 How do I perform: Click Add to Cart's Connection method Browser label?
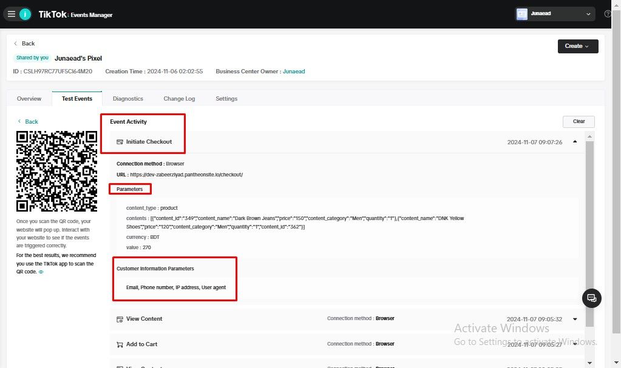point(361,344)
